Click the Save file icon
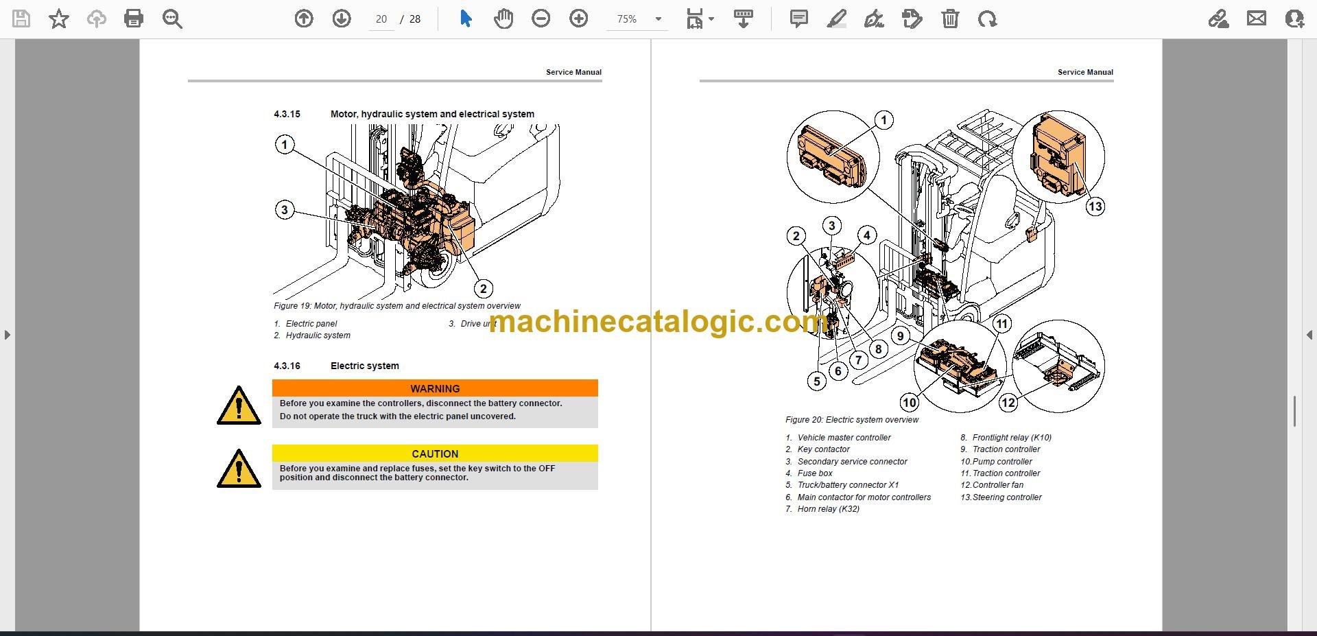 (x=21, y=19)
